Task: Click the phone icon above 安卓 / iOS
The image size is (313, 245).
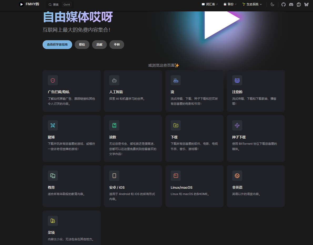Action: tap(114, 176)
